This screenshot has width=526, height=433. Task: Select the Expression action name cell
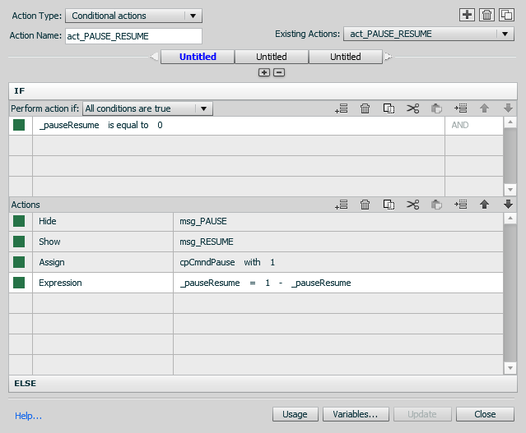[103, 283]
